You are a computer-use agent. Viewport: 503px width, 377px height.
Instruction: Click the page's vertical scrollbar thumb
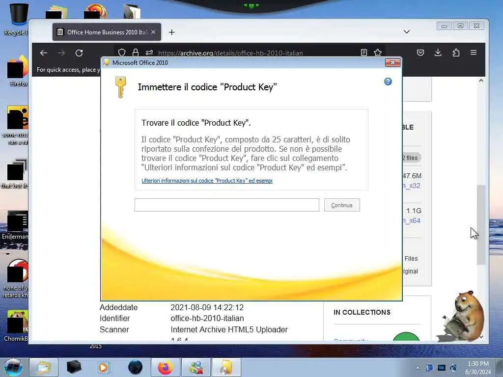(x=480, y=224)
